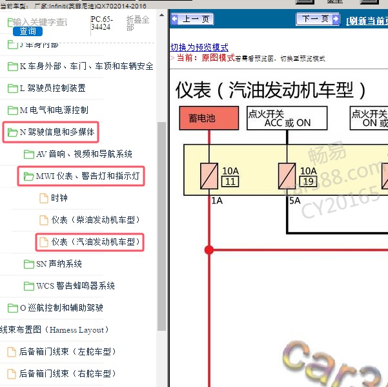Click file icon beside 后备箱门线束（右舵车型）

tap(12, 374)
